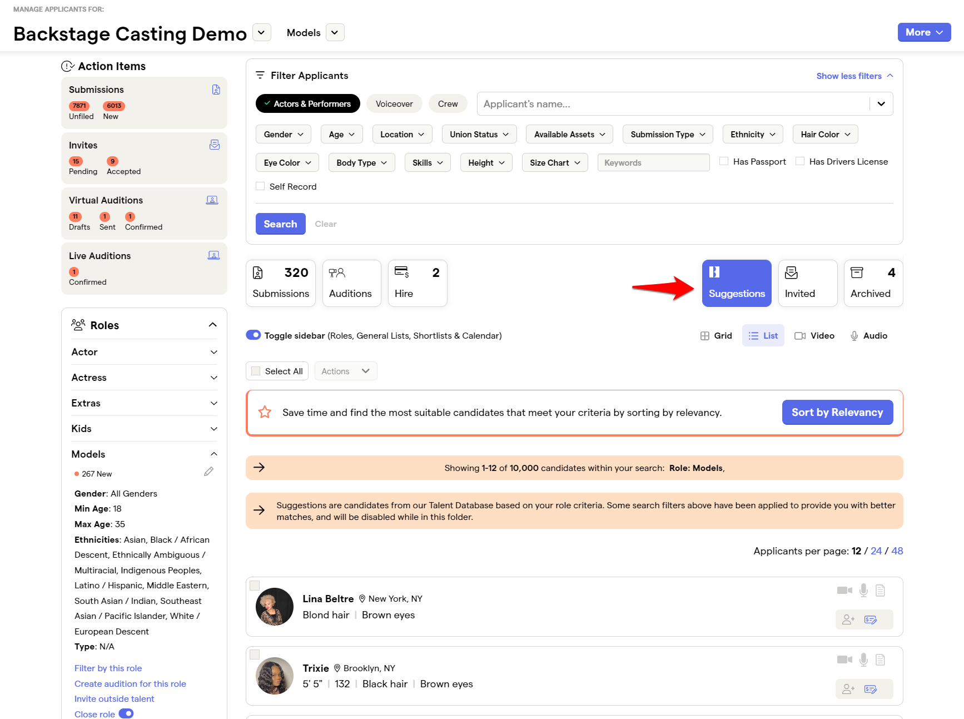This screenshot has width=964, height=719.
Task: Click the Filter by this role link
Action: pyautogui.click(x=108, y=668)
